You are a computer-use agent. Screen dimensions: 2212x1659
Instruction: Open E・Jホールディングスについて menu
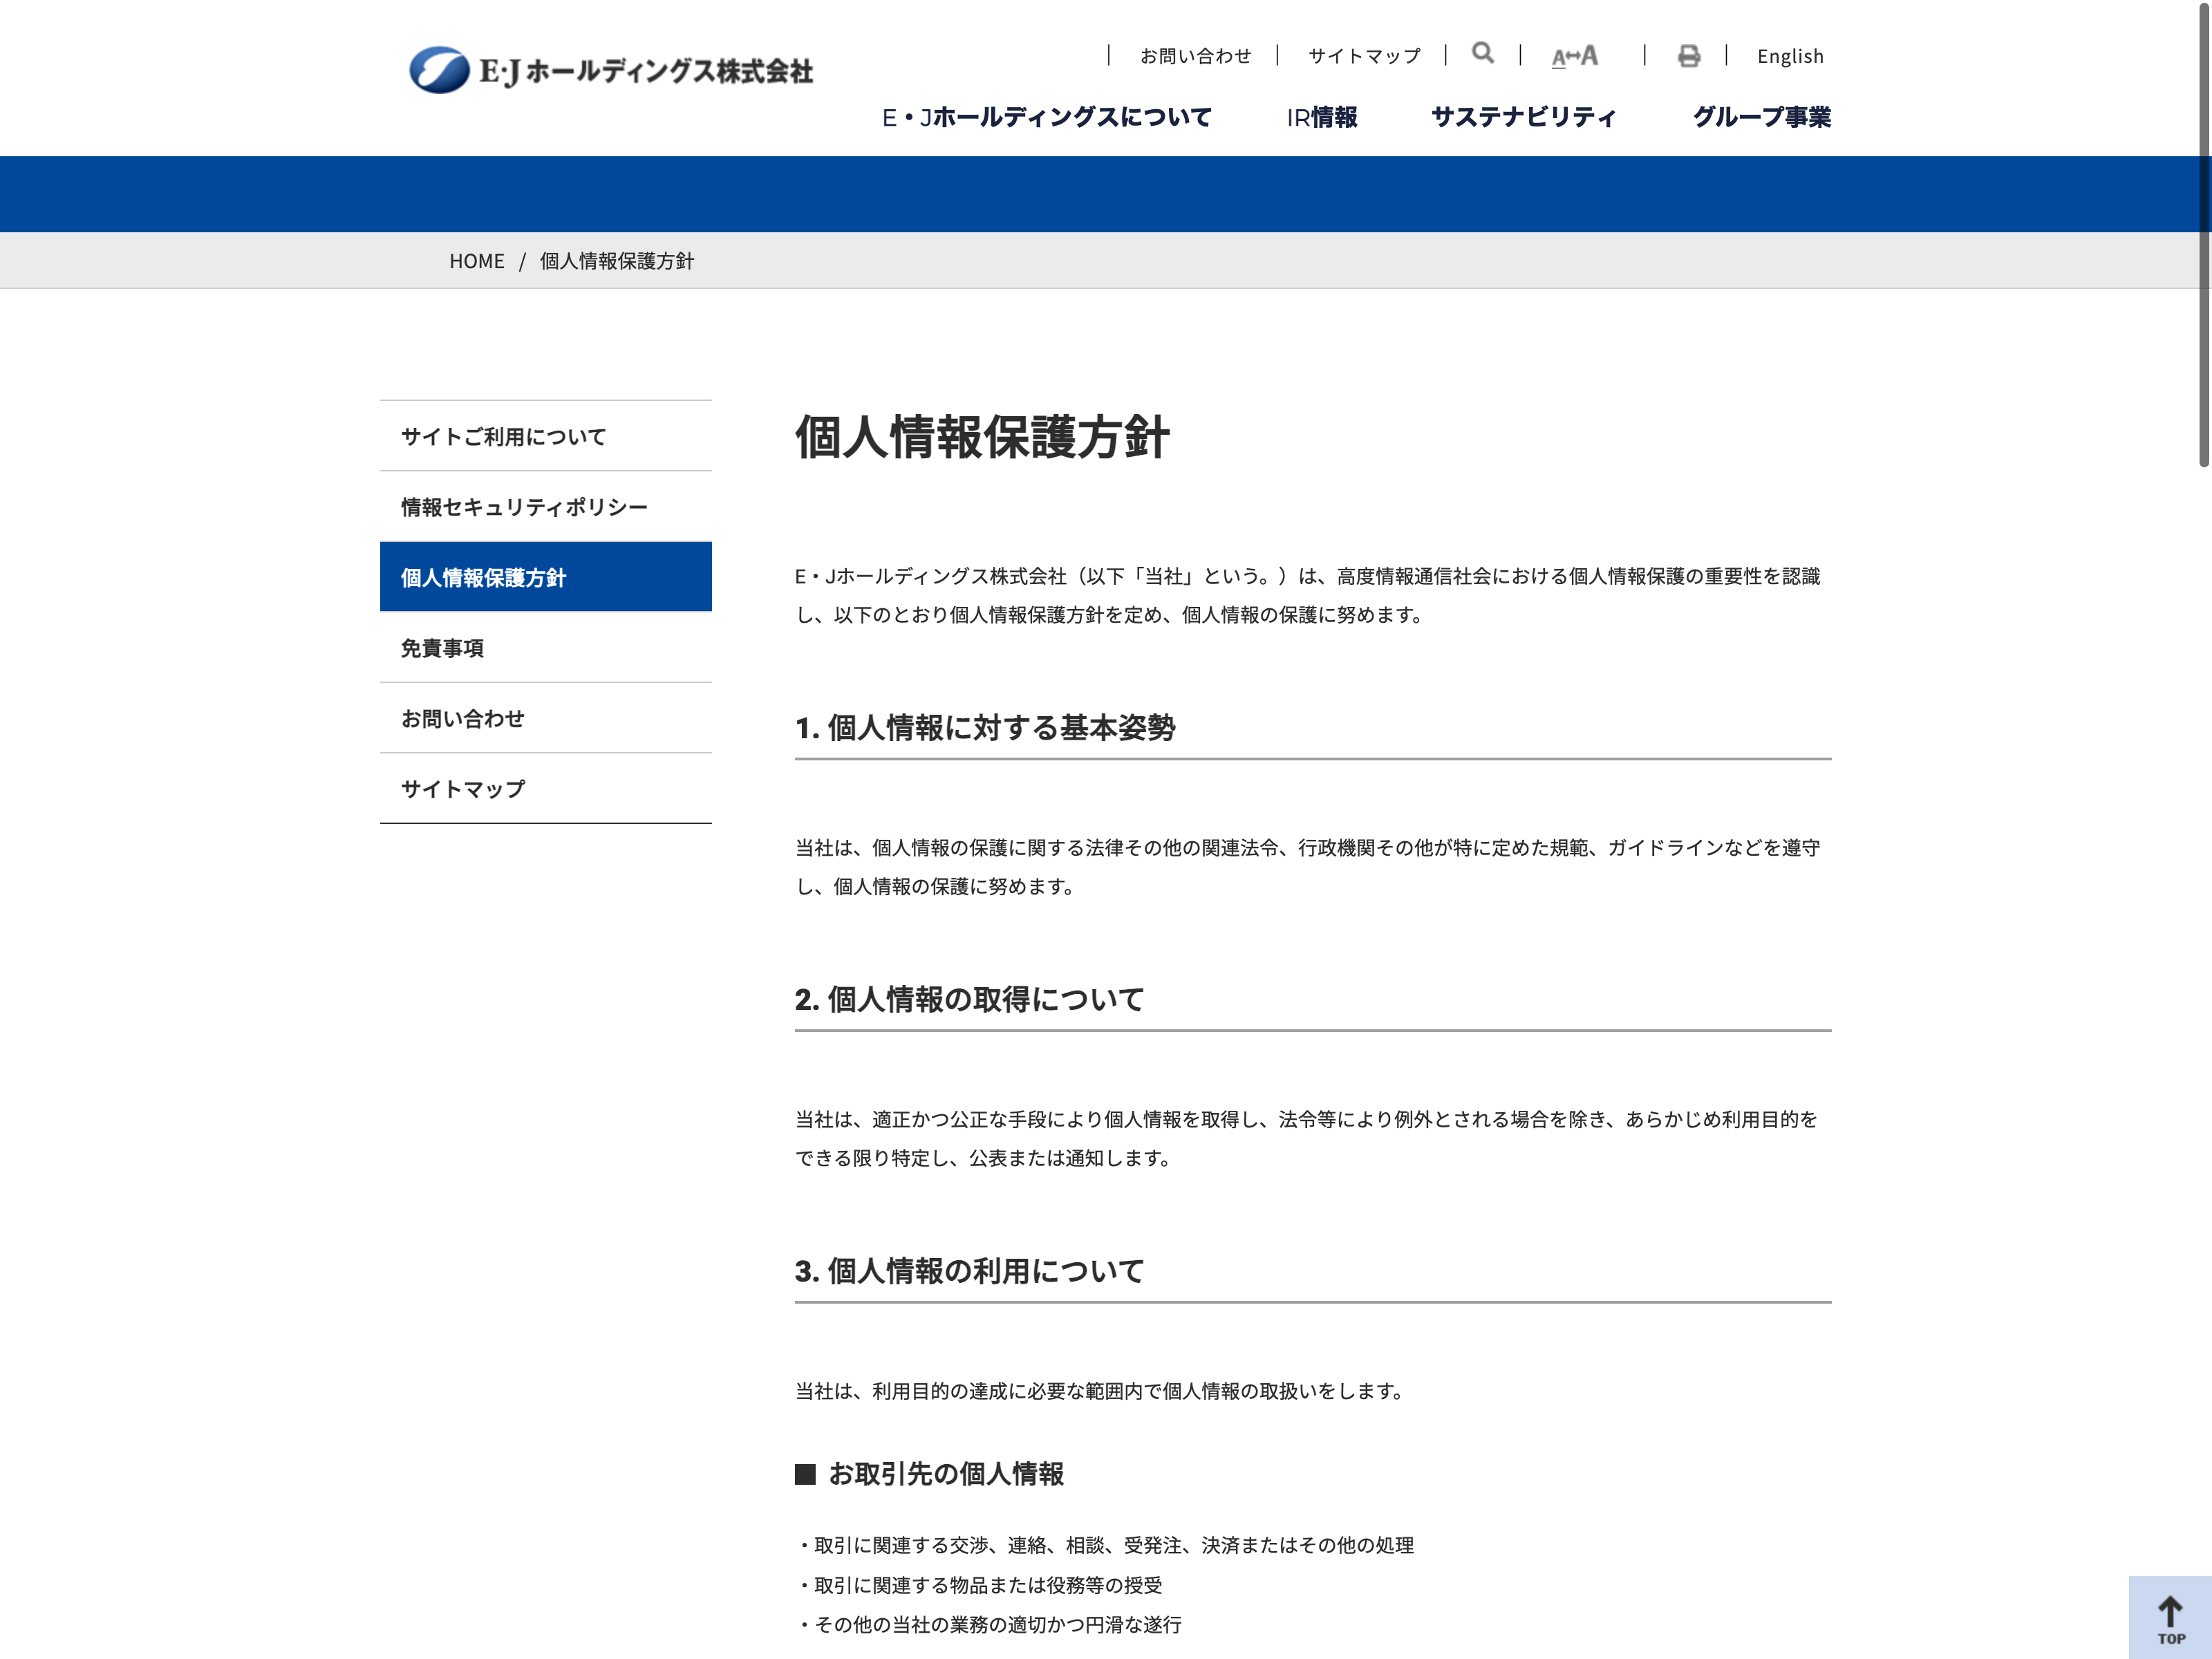click(1046, 118)
